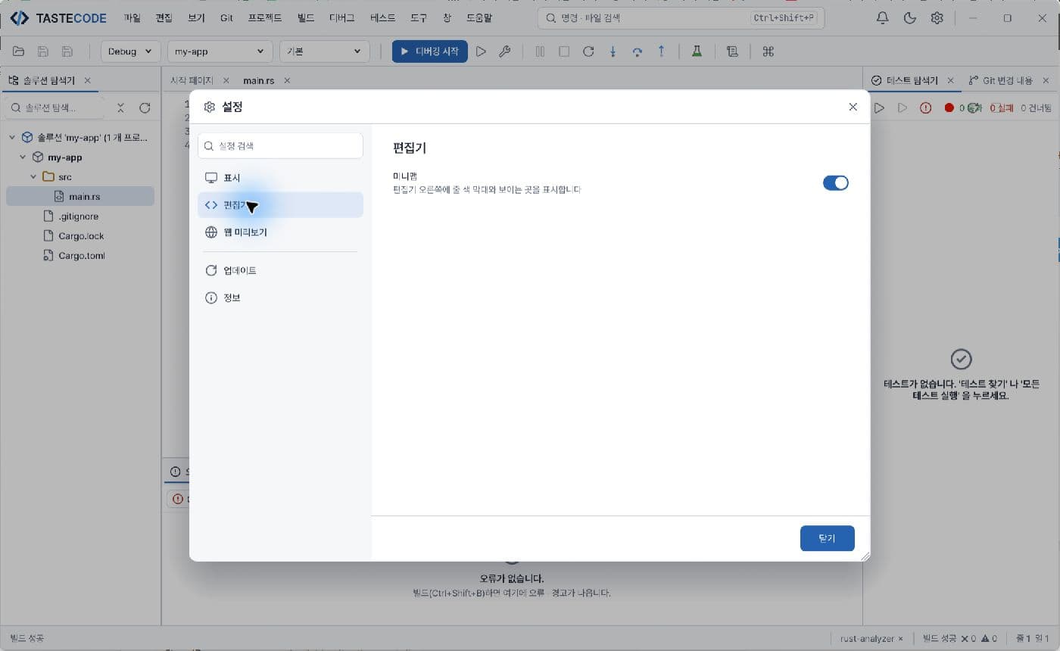Open the 정보 settings section
1060x651 pixels.
click(x=280, y=297)
